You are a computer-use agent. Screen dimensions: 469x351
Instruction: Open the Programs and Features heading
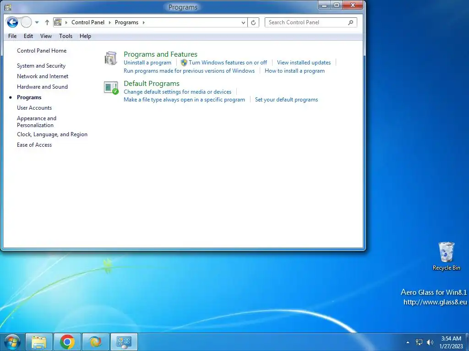(160, 54)
